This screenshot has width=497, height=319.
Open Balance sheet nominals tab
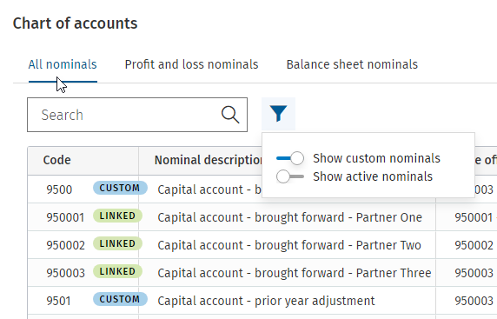coord(352,64)
